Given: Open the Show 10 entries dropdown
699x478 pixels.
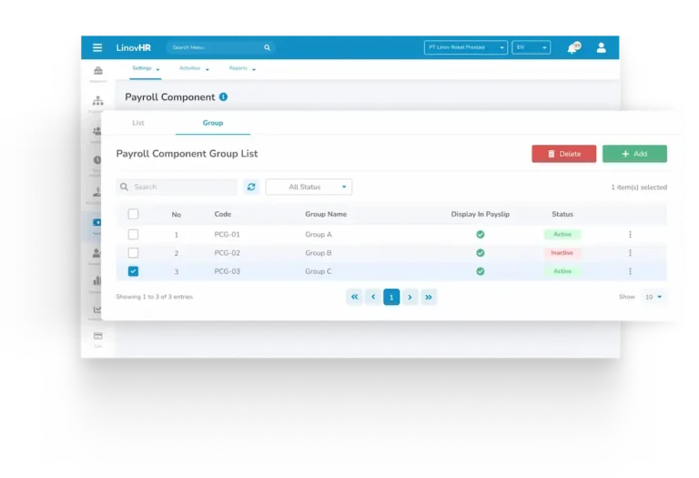Looking at the screenshot, I should pos(653,297).
